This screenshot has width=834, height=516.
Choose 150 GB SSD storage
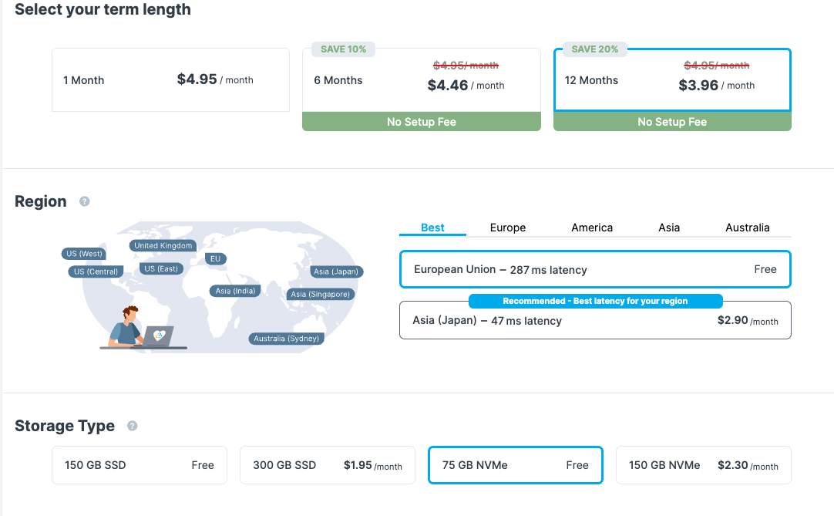pyautogui.click(x=140, y=465)
